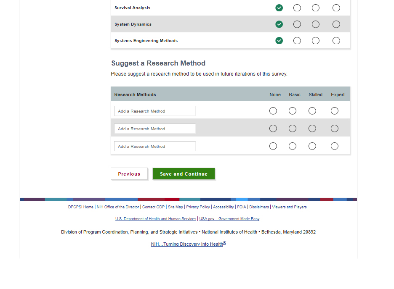
Task: Choose Expert in first suggested method row
Action: pyautogui.click(x=335, y=111)
